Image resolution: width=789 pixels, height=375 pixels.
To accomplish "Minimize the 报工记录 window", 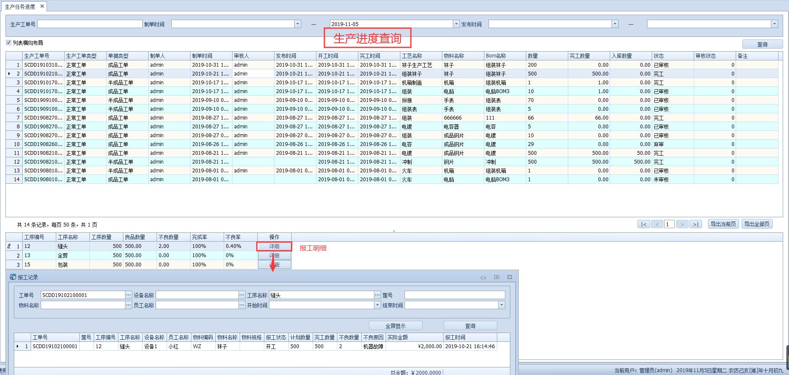I will 483,277.
